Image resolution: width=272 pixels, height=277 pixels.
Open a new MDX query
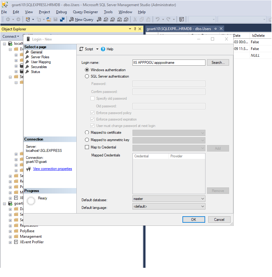106,19
